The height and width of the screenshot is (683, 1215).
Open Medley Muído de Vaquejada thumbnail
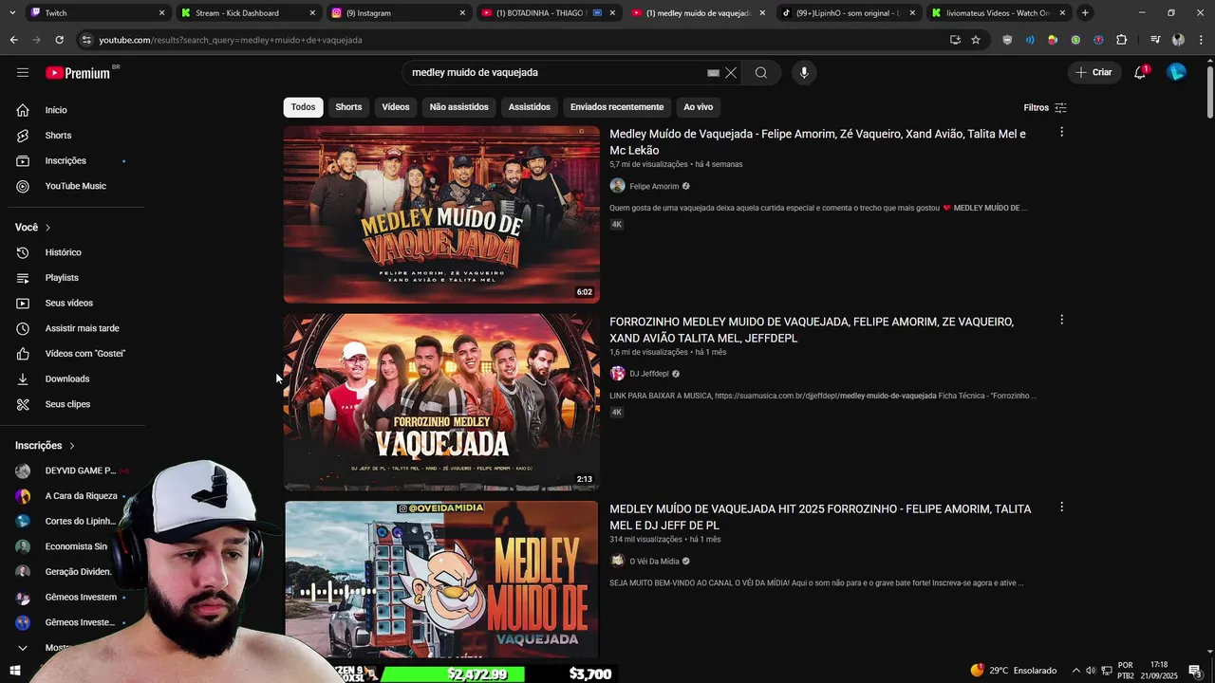click(x=441, y=214)
